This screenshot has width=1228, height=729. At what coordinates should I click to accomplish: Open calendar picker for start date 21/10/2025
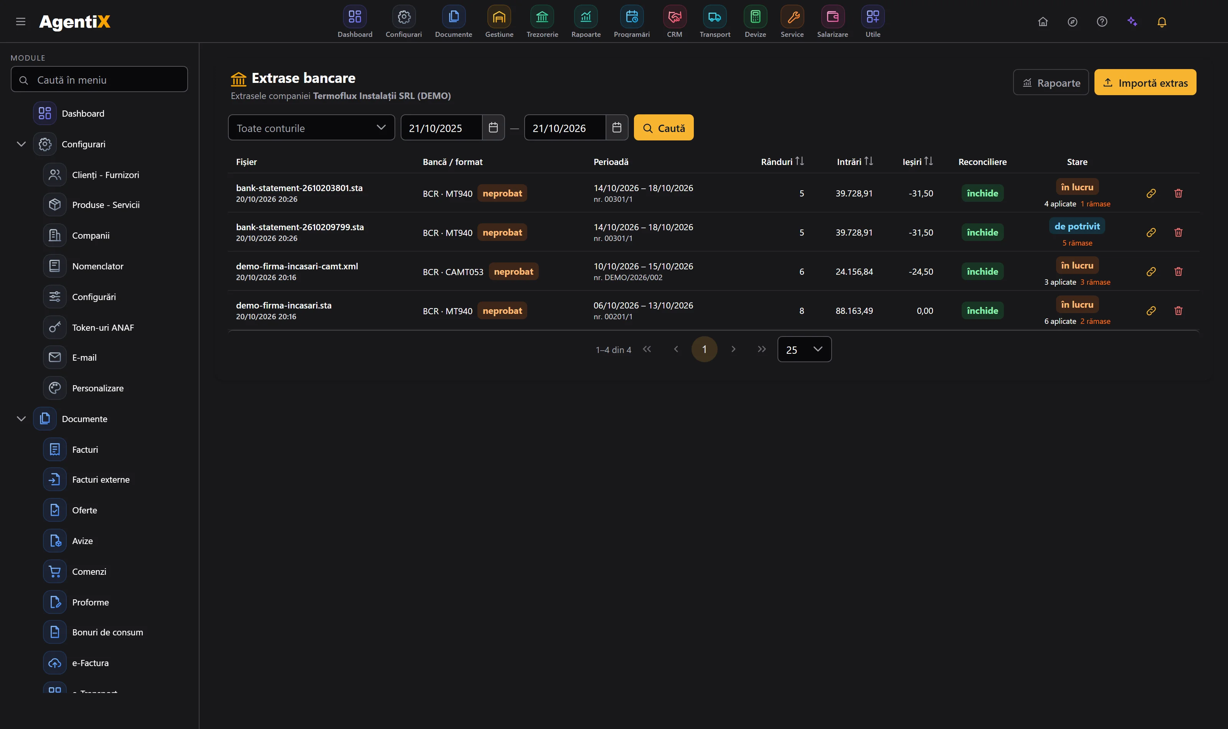coord(493,128)
